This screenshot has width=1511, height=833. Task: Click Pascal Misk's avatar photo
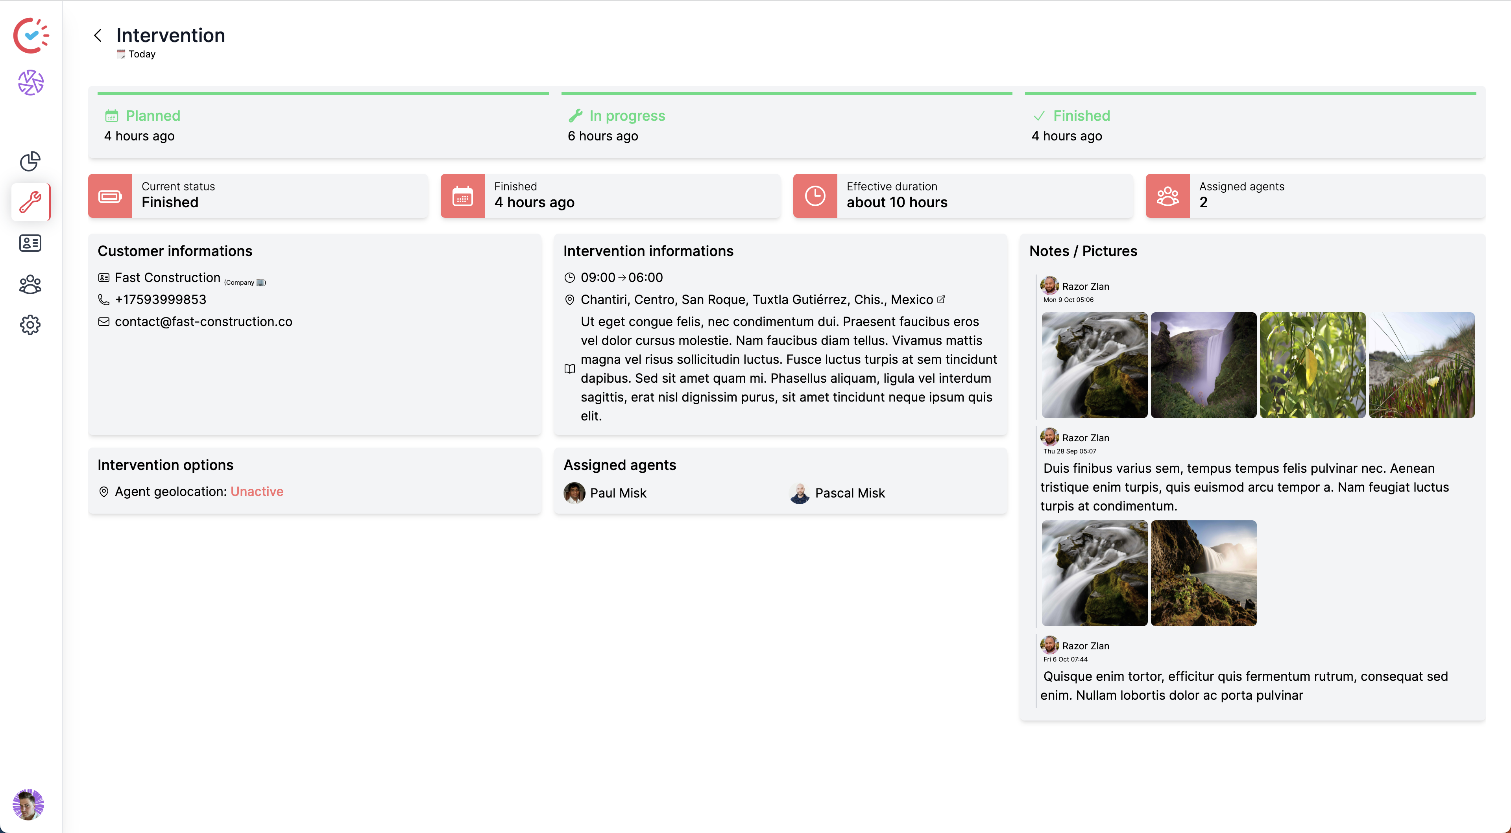(800, 493)
